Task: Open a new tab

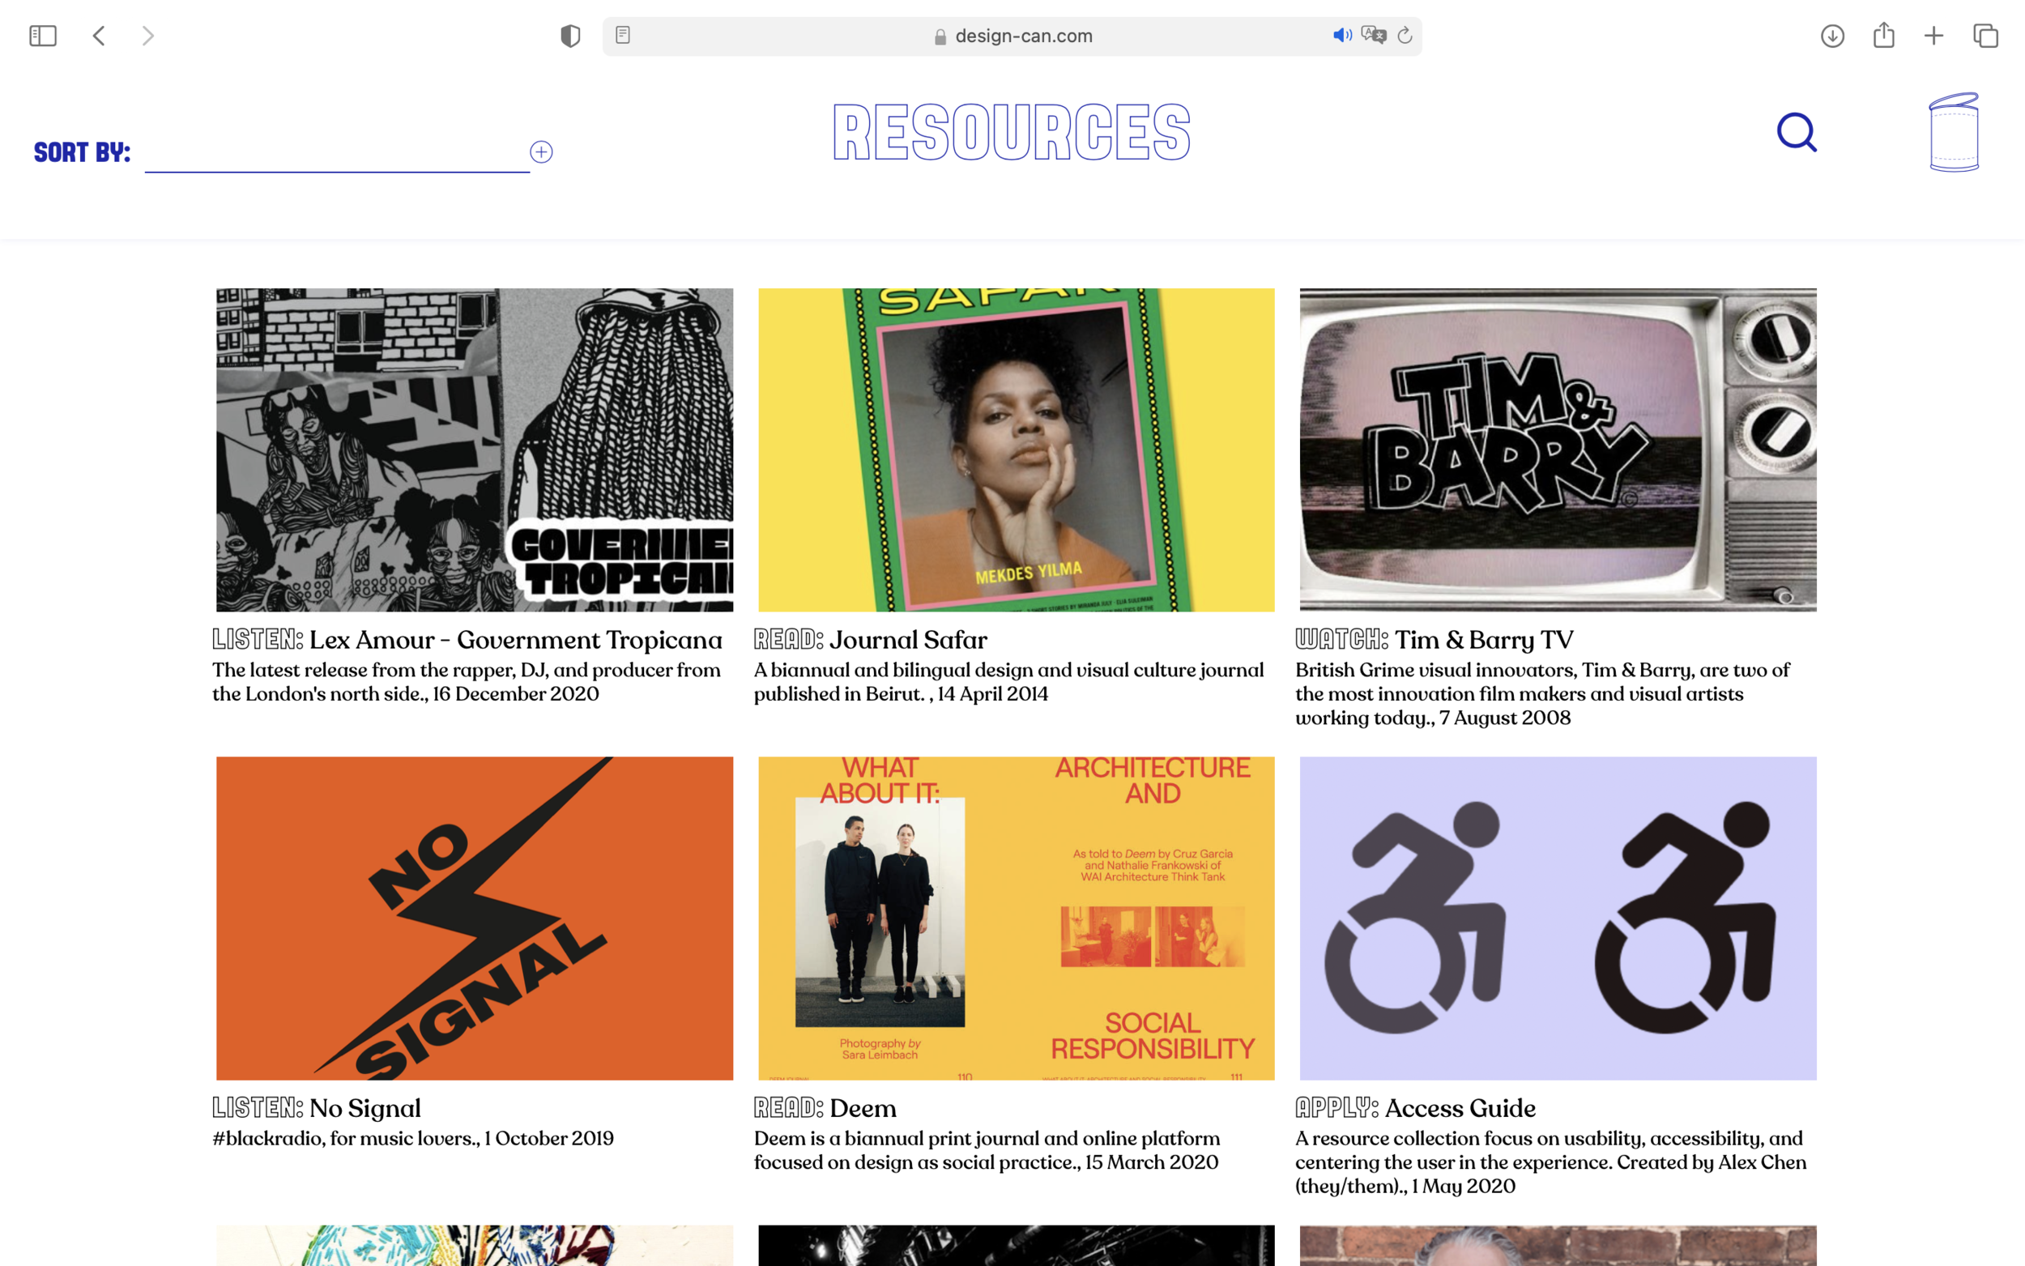Action: tap(1933, 36)
